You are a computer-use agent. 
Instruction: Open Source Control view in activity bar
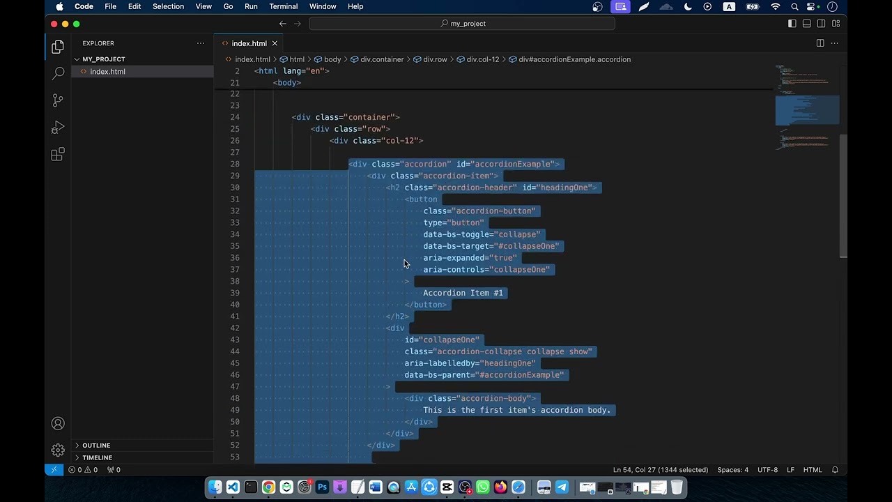pos(58,100)
